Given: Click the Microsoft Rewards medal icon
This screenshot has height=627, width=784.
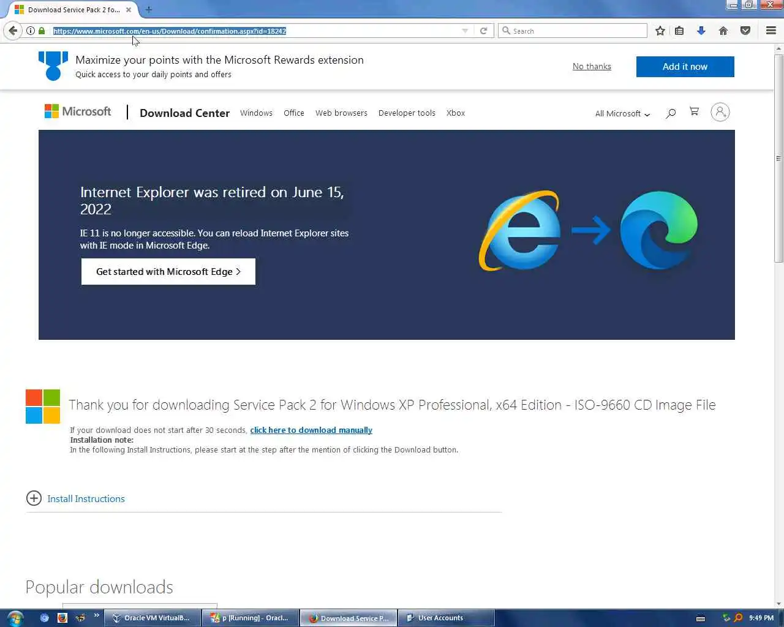Looking at the screenshot, I should pyautogui.click(x=53, y=66).
